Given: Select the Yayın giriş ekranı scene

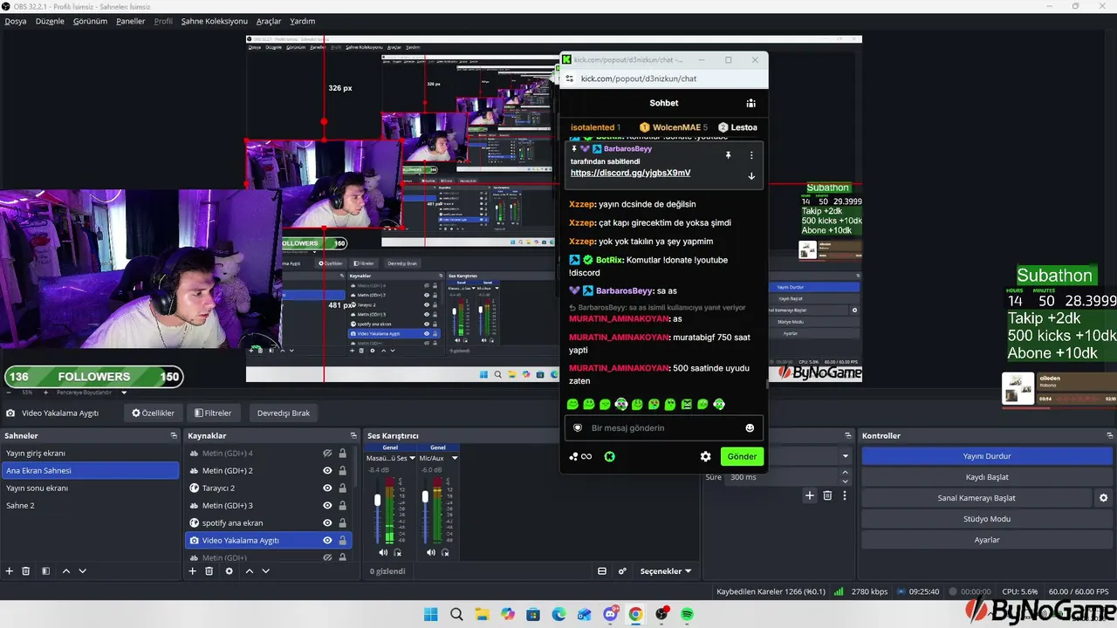Looking at the screenshot, I should 91,454.
